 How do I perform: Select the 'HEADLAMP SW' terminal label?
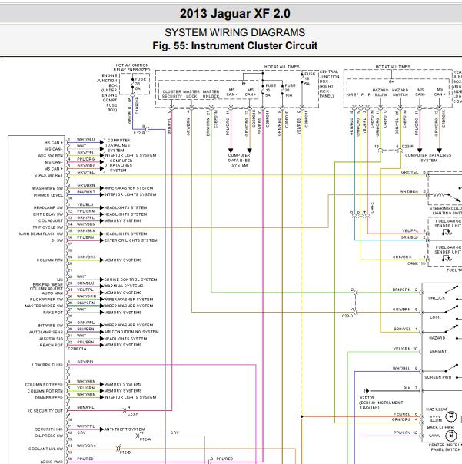coord(48,207)
